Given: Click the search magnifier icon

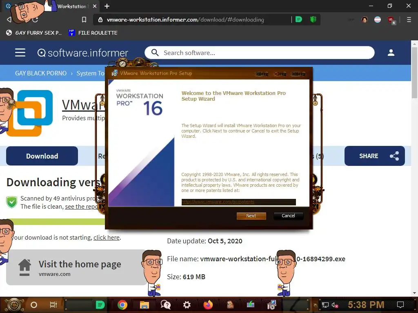Looking at the screenshot, I should [x=155, y=53].
